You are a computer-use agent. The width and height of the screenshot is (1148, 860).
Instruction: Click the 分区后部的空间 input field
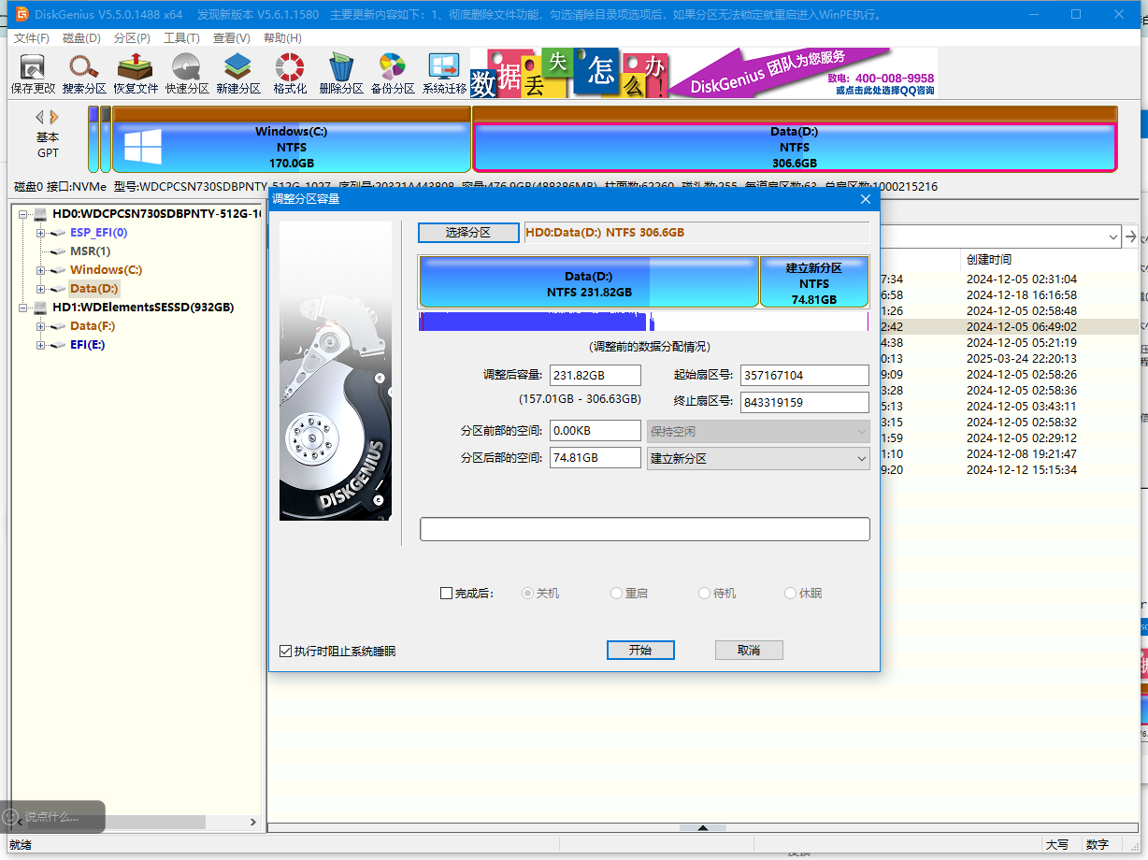coord(596,458)
